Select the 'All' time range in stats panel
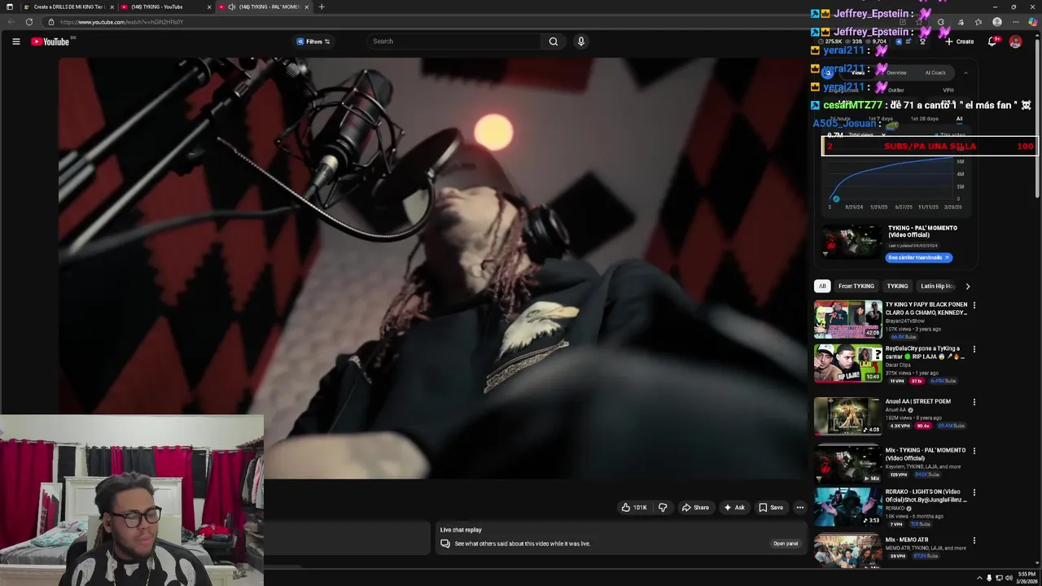The width and height of the screenshot is (1042, 586). click(x=959, y=119)
